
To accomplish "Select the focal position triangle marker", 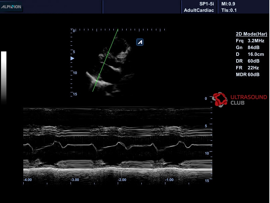I will (72, 58).
